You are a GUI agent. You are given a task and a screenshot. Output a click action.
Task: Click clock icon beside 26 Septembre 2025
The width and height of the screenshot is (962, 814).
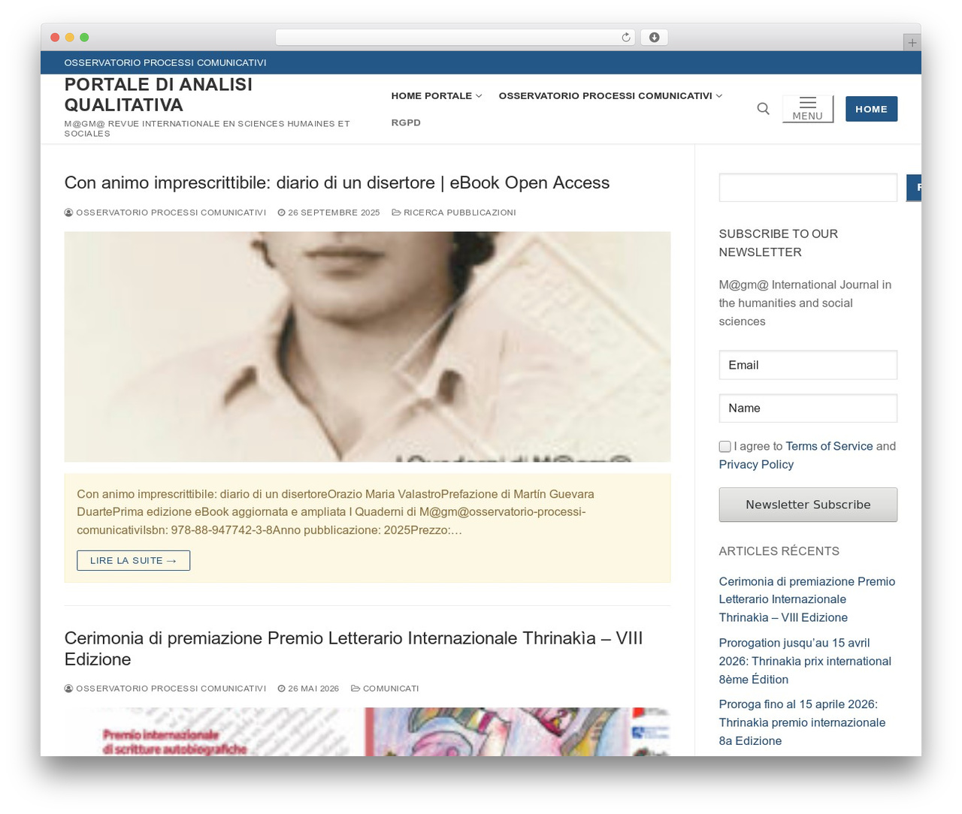pyautogui.click(x=282, y=213)
